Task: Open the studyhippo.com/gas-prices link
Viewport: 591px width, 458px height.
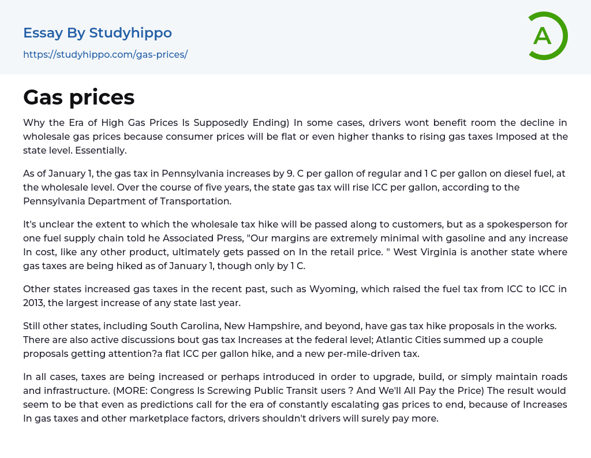Action: tap(105, 54)
